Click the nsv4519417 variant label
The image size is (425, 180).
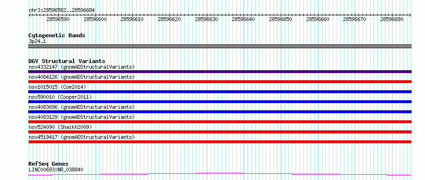pos(82,137)
